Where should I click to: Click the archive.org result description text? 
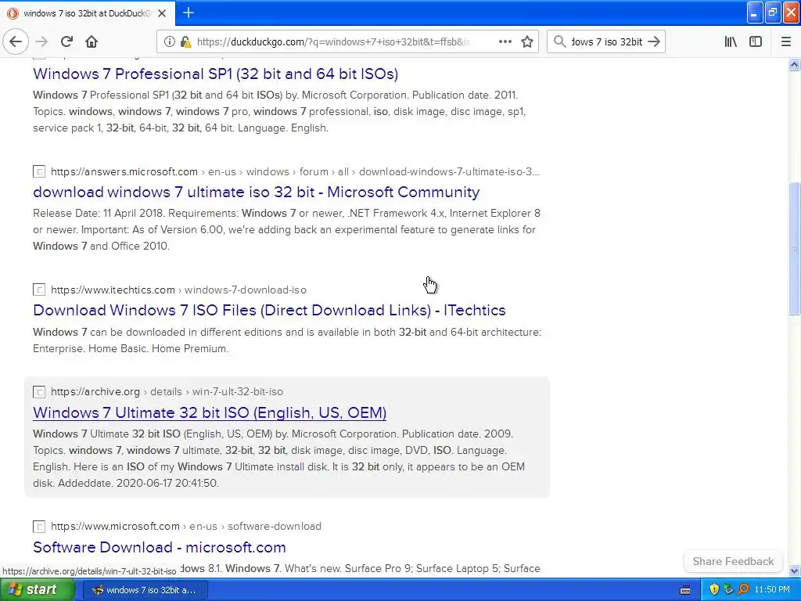[x=279, y=459]
